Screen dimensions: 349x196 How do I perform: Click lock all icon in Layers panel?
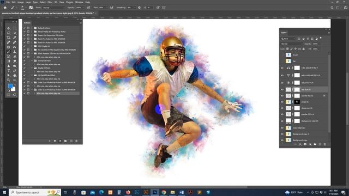click(x=303, y=49)
